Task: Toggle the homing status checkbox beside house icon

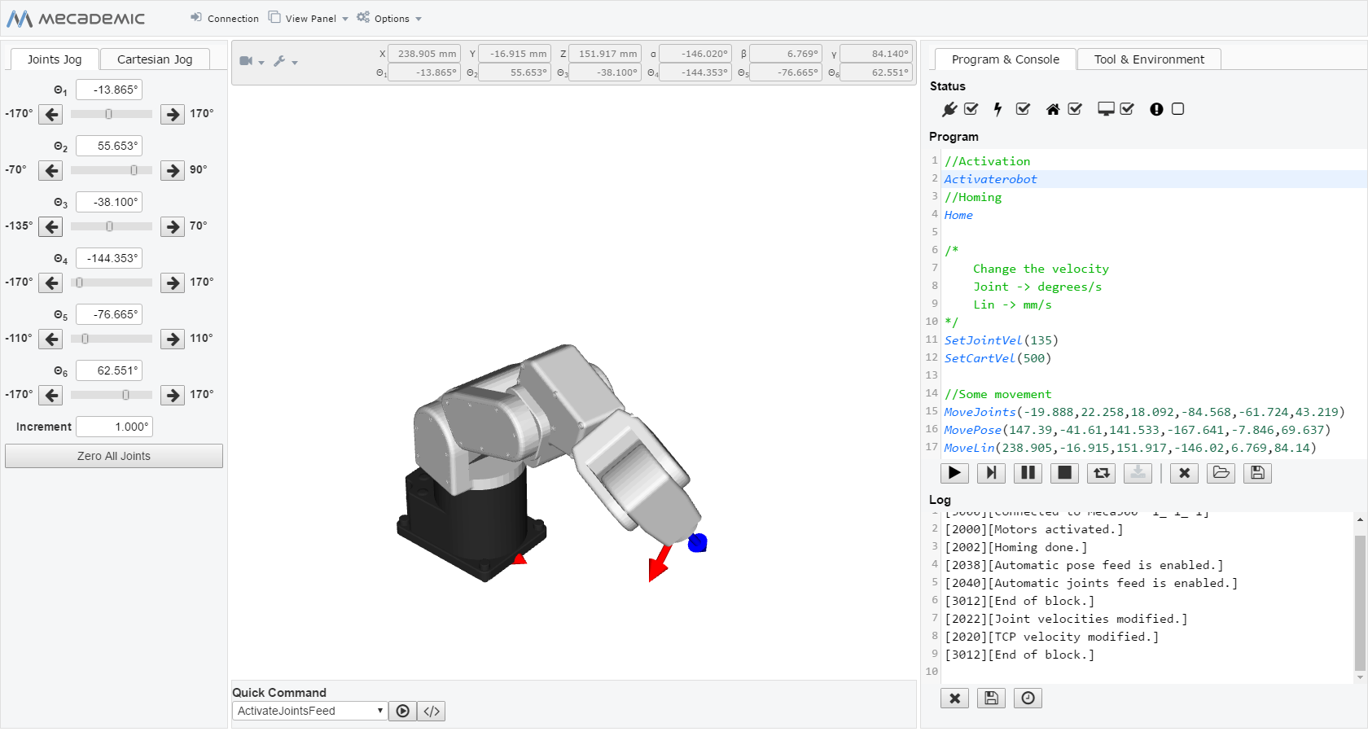Action: pyautogui.click(x=1075, y=109)
